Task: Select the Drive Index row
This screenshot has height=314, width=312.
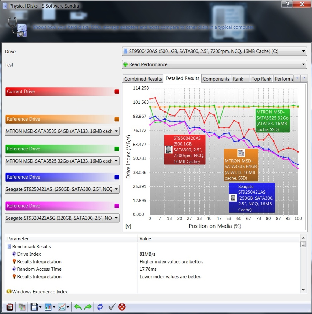Action: point(153,254)
